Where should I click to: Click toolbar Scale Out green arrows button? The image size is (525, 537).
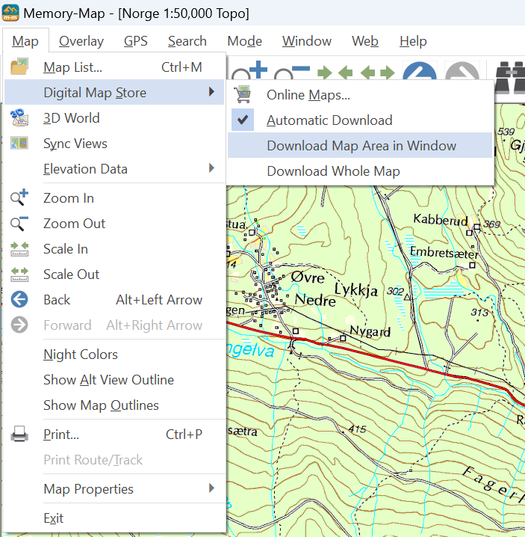pyautogui.click(x=378, y=73)
